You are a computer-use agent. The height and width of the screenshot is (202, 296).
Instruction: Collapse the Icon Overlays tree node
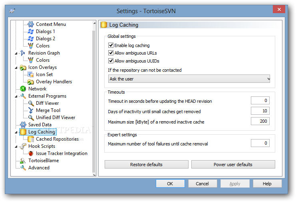[x=16, y=68]
